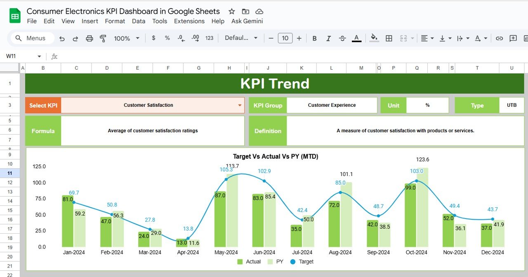The width and height of the screenshot is (528, 277).
Task: Insert a link
Action: tap(499, 38)
